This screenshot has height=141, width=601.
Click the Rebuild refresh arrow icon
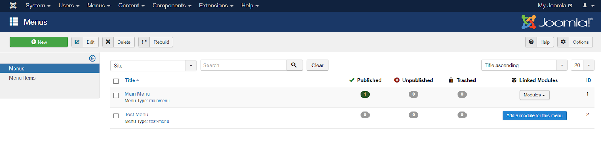click(144, 42)
